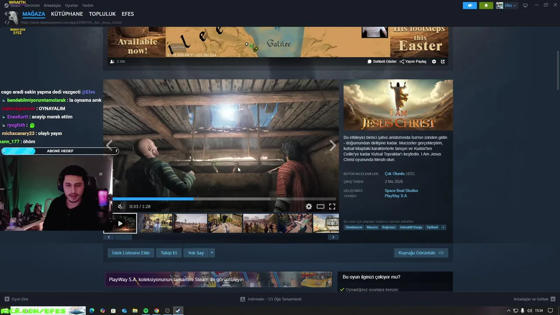Open publisher PlayWay S.A. link
Viewport: 560px width, 315px height.
tap(396, 196)
